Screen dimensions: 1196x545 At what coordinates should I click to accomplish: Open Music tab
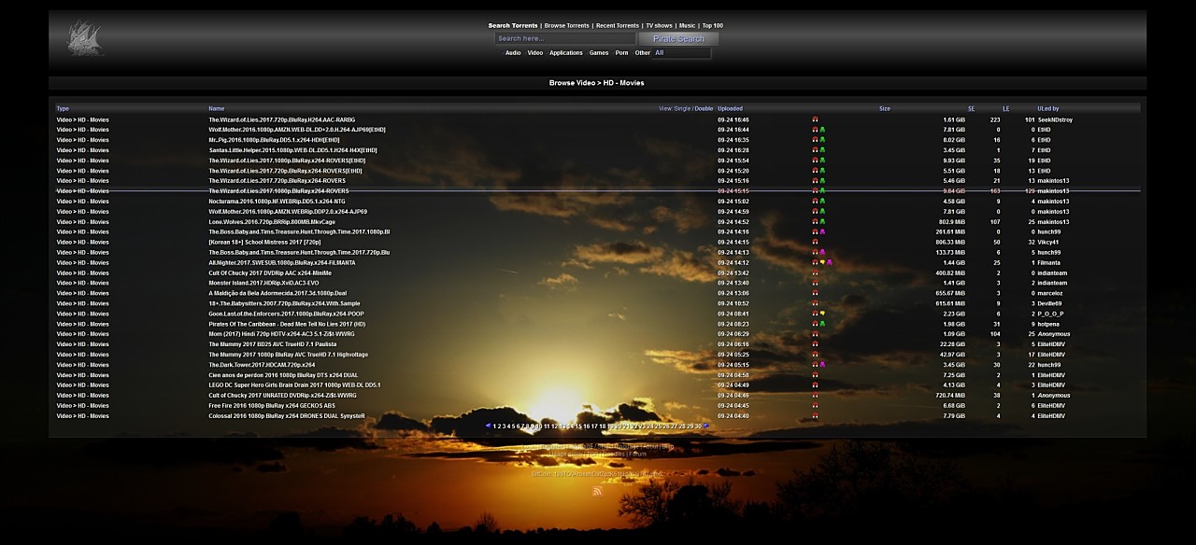tap(687, 26)
